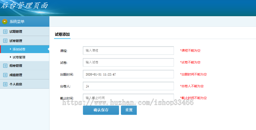Image resolution: width=256 pixels, height=130 pixels.
Task: Open the 个人信息 menu section
Action: pyautogui.click(x=25, y=84)
